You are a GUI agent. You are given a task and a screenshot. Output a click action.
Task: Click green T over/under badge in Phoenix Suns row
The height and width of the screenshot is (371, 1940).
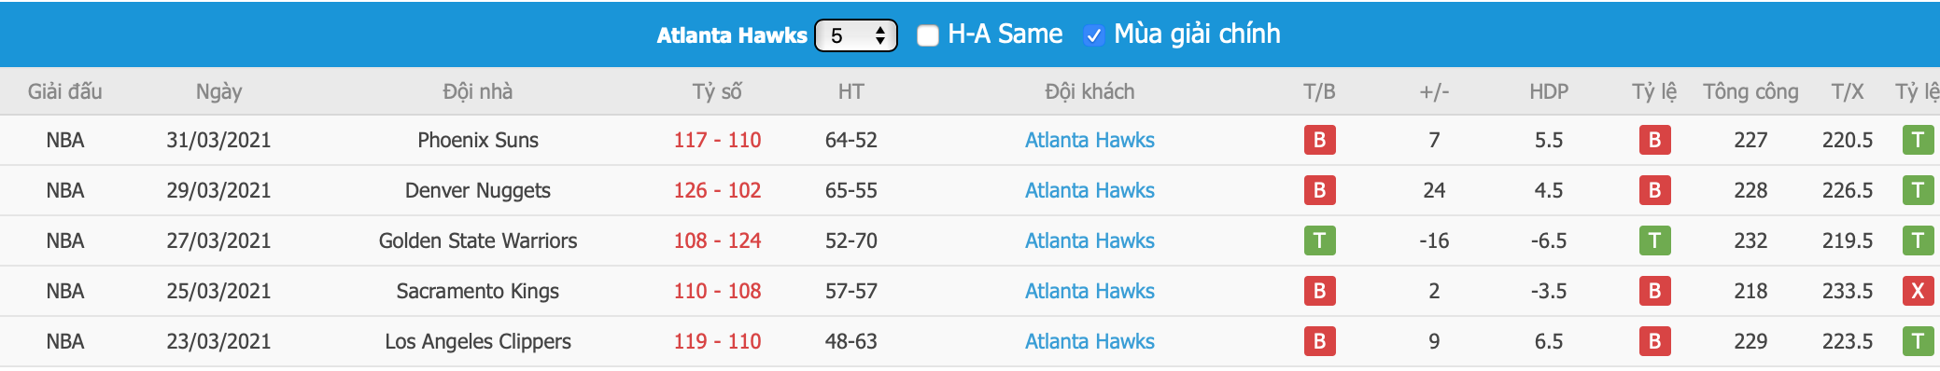tap(1918, 140)
